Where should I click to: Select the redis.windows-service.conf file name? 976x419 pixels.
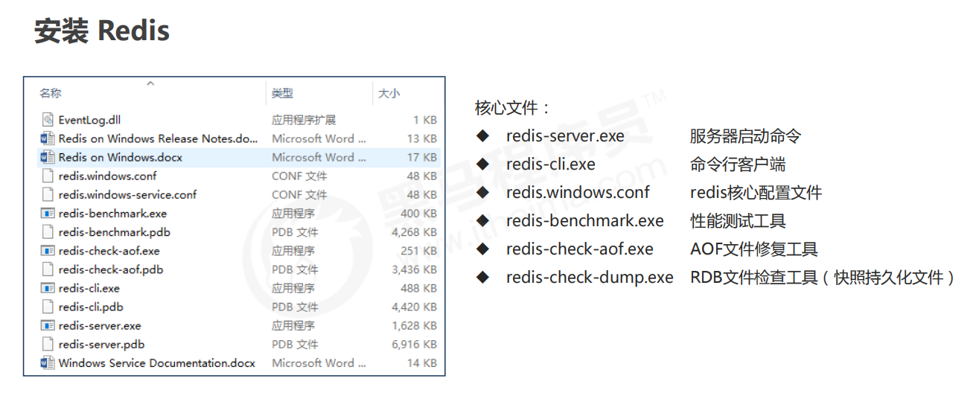[x=128, y=194]
